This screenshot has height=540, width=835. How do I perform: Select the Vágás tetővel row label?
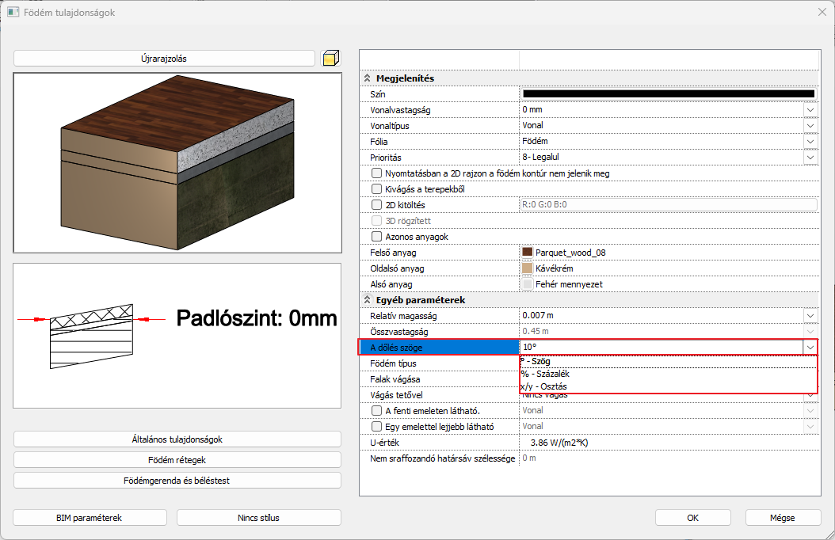(397, 395)
